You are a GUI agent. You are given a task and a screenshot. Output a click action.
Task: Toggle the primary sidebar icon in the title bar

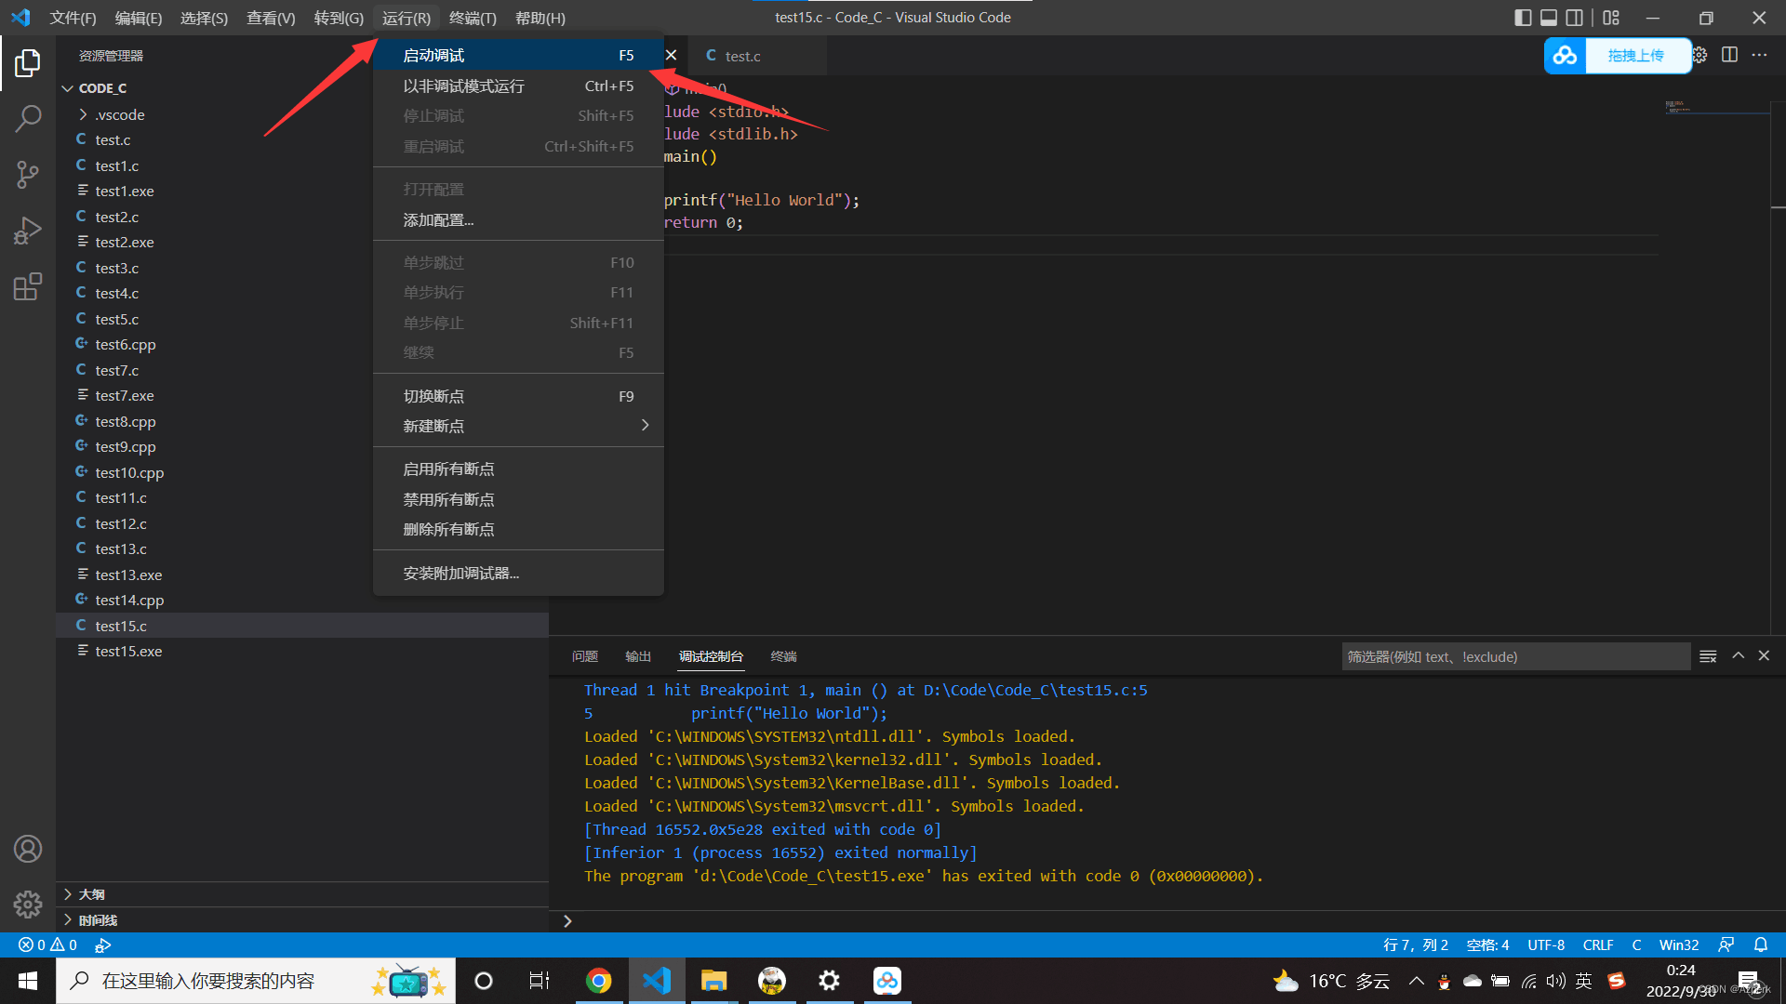(x=1522, y=17)
